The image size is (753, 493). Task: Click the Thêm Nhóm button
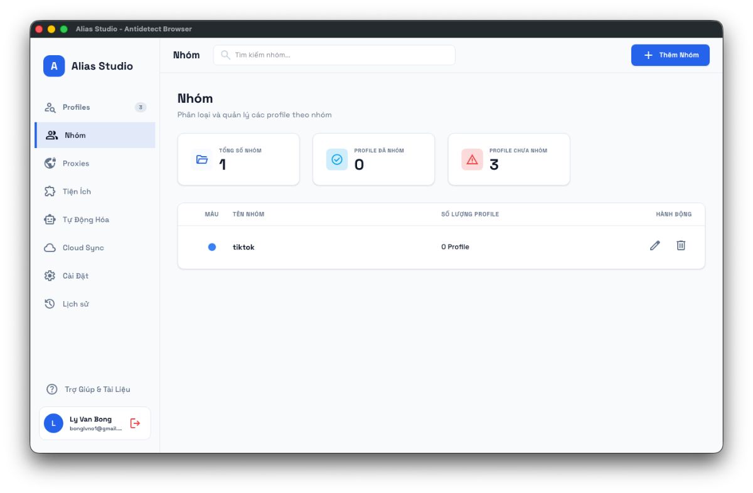click(670, 55)
